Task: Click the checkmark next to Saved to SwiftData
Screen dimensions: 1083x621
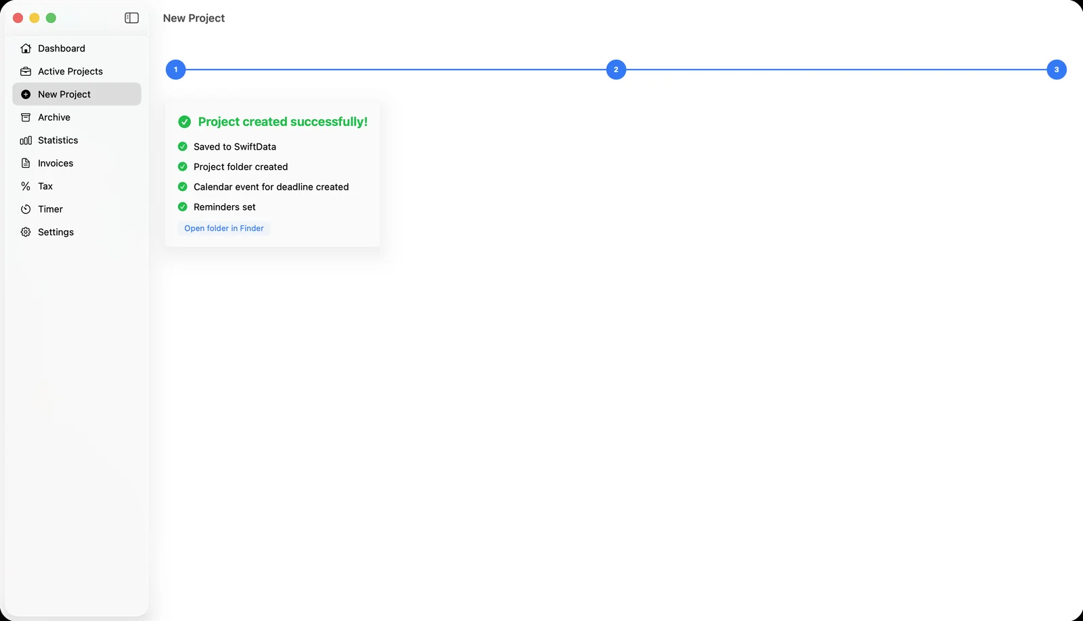Action: 183,146
